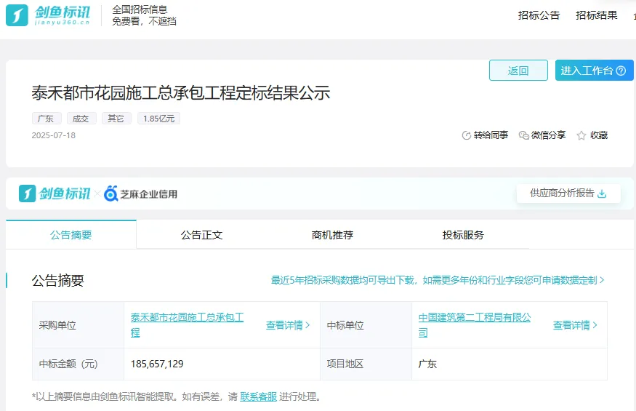Click the help icon on 进入工作台
636x411 pixels.
pyautogui.click(x=621, y=71)
